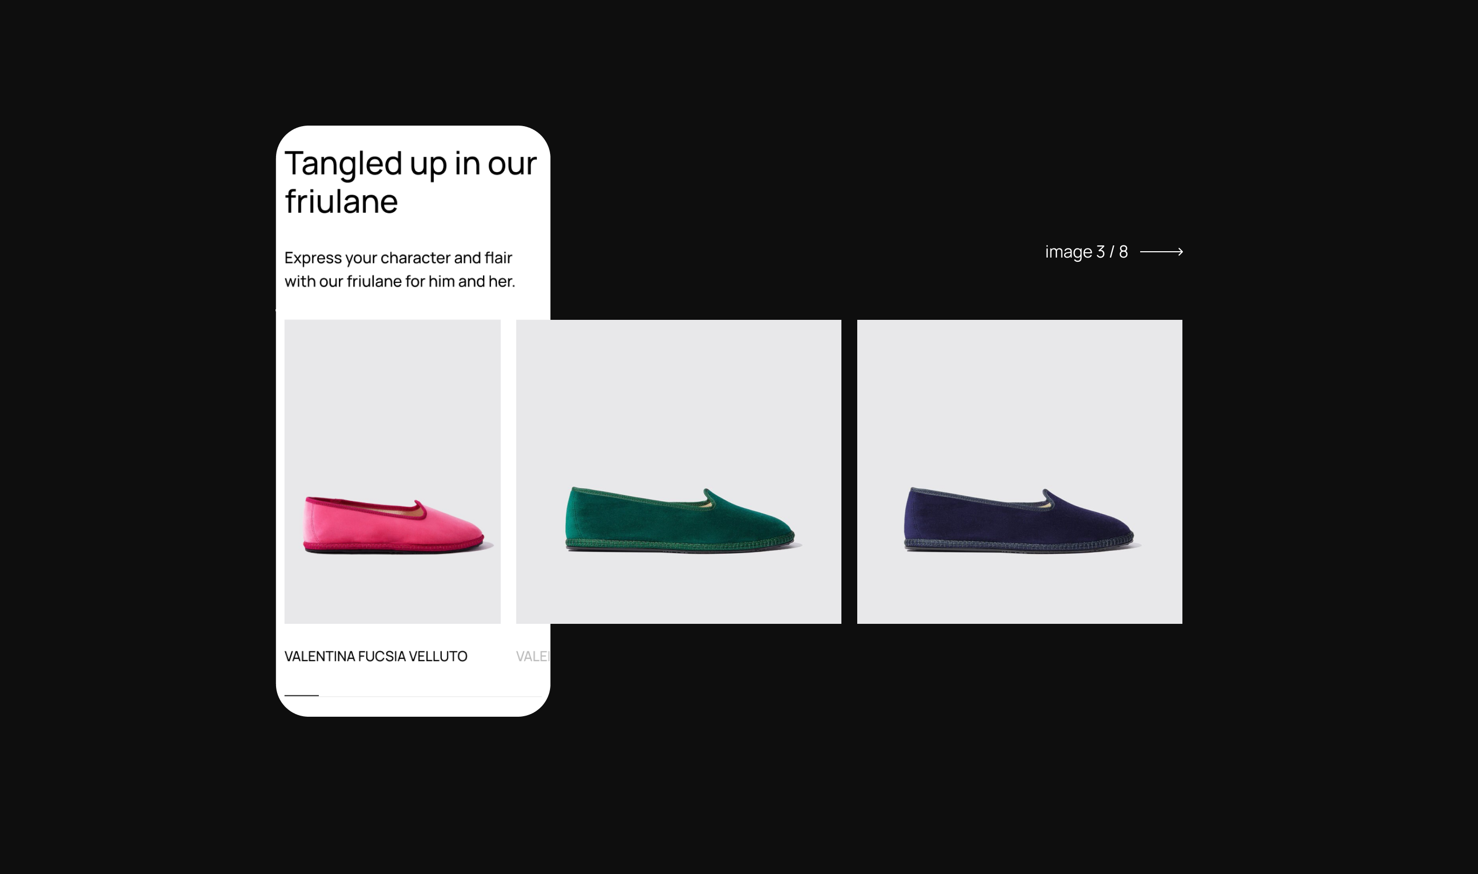Click the 'image 3 / 8' counter text

tap(1086, 252)
